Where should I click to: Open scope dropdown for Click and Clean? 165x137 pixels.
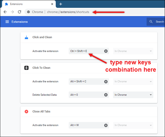pyautogui.click(x=133, y=51)
